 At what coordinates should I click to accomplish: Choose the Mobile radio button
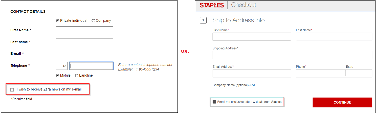(58, 75)
